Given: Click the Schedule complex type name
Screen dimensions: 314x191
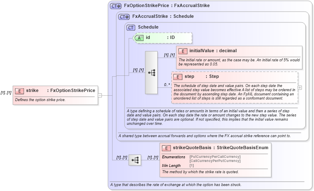Looking at the screenshot, I should pos(148,27).
